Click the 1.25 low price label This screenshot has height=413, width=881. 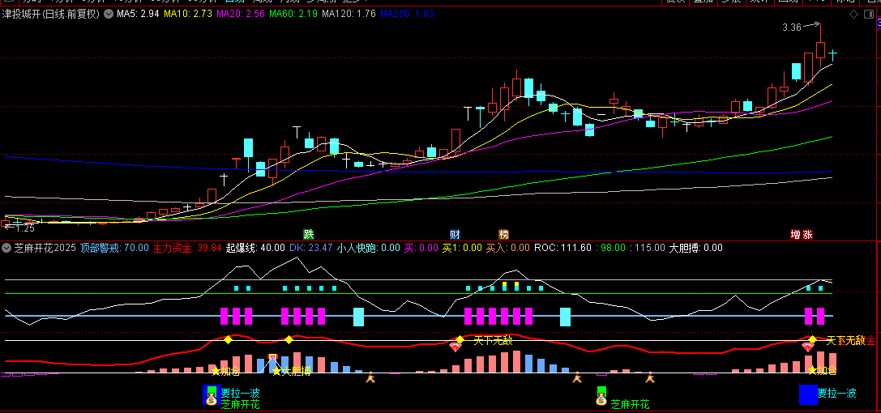coord(24,228)
